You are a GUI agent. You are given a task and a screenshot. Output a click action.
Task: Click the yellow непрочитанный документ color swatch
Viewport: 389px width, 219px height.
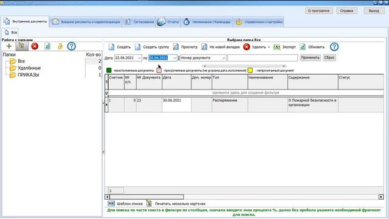tap(250, 71)
